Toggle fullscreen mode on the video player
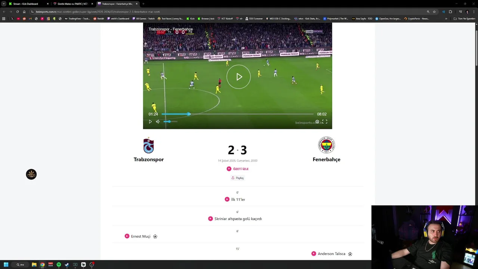Screen dimensions: 478x269 (325, 121)
